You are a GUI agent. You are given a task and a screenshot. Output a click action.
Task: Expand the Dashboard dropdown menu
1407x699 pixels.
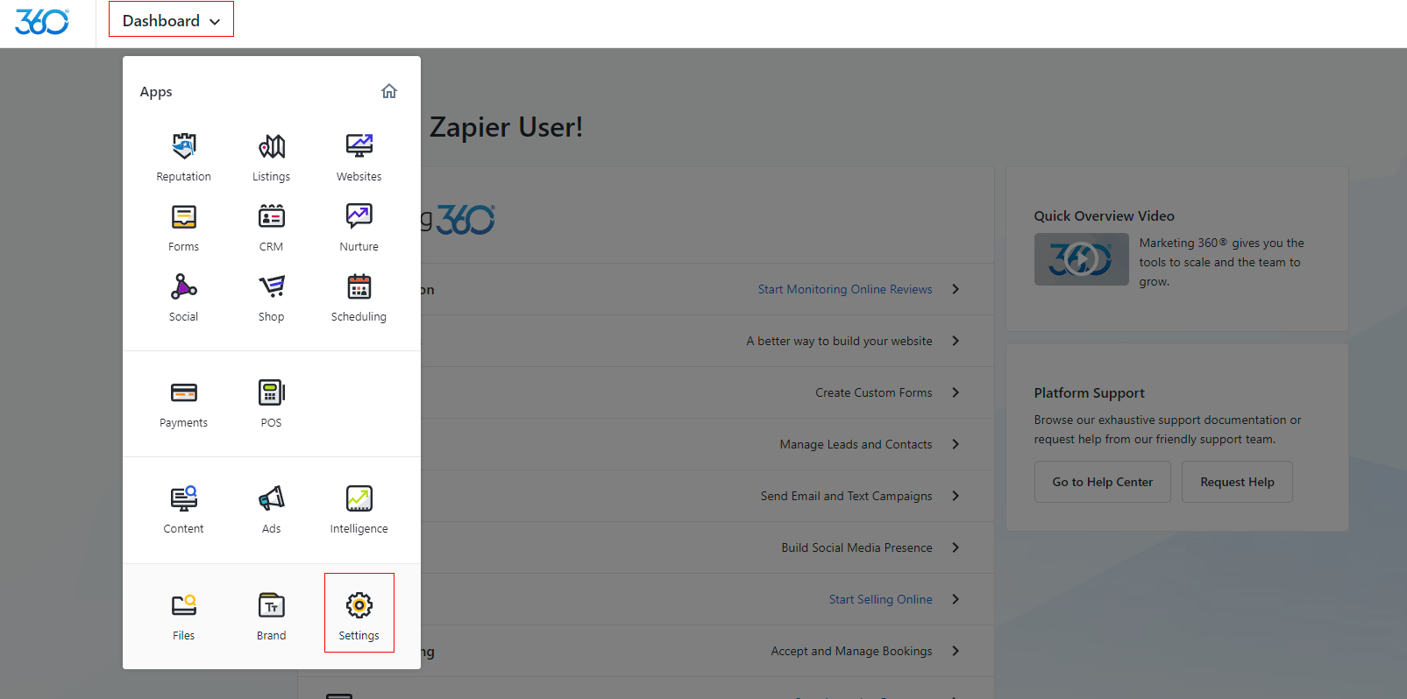click(171, 19)
